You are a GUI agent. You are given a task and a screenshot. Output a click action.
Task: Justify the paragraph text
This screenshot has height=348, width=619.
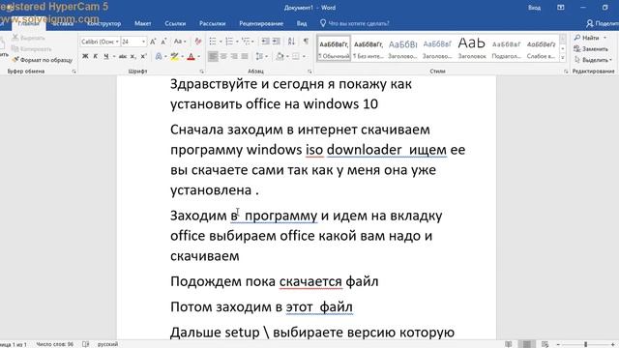(x=245, y=56)
